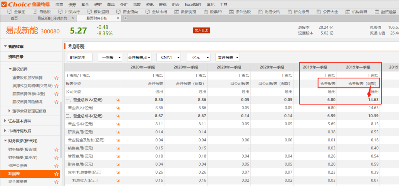Viewport: 399px width, 186px height.
Task: Star 资产负债表 as favorite
Action: tap(57, 166)
